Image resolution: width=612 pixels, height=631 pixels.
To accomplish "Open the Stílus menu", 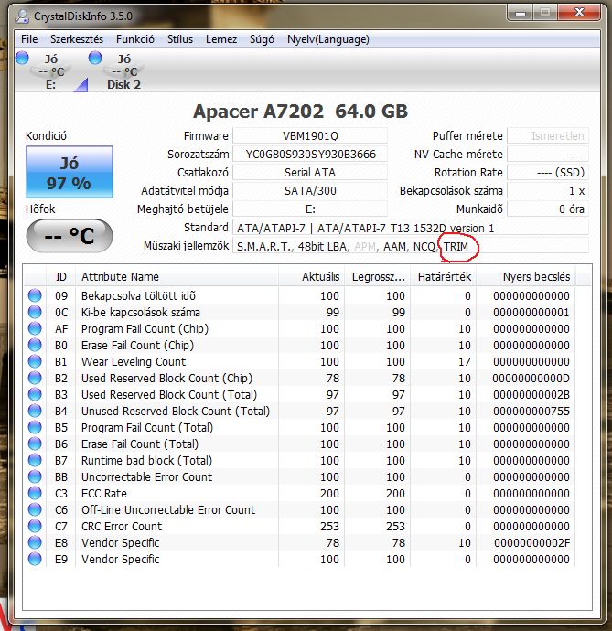I will [180, 39].
